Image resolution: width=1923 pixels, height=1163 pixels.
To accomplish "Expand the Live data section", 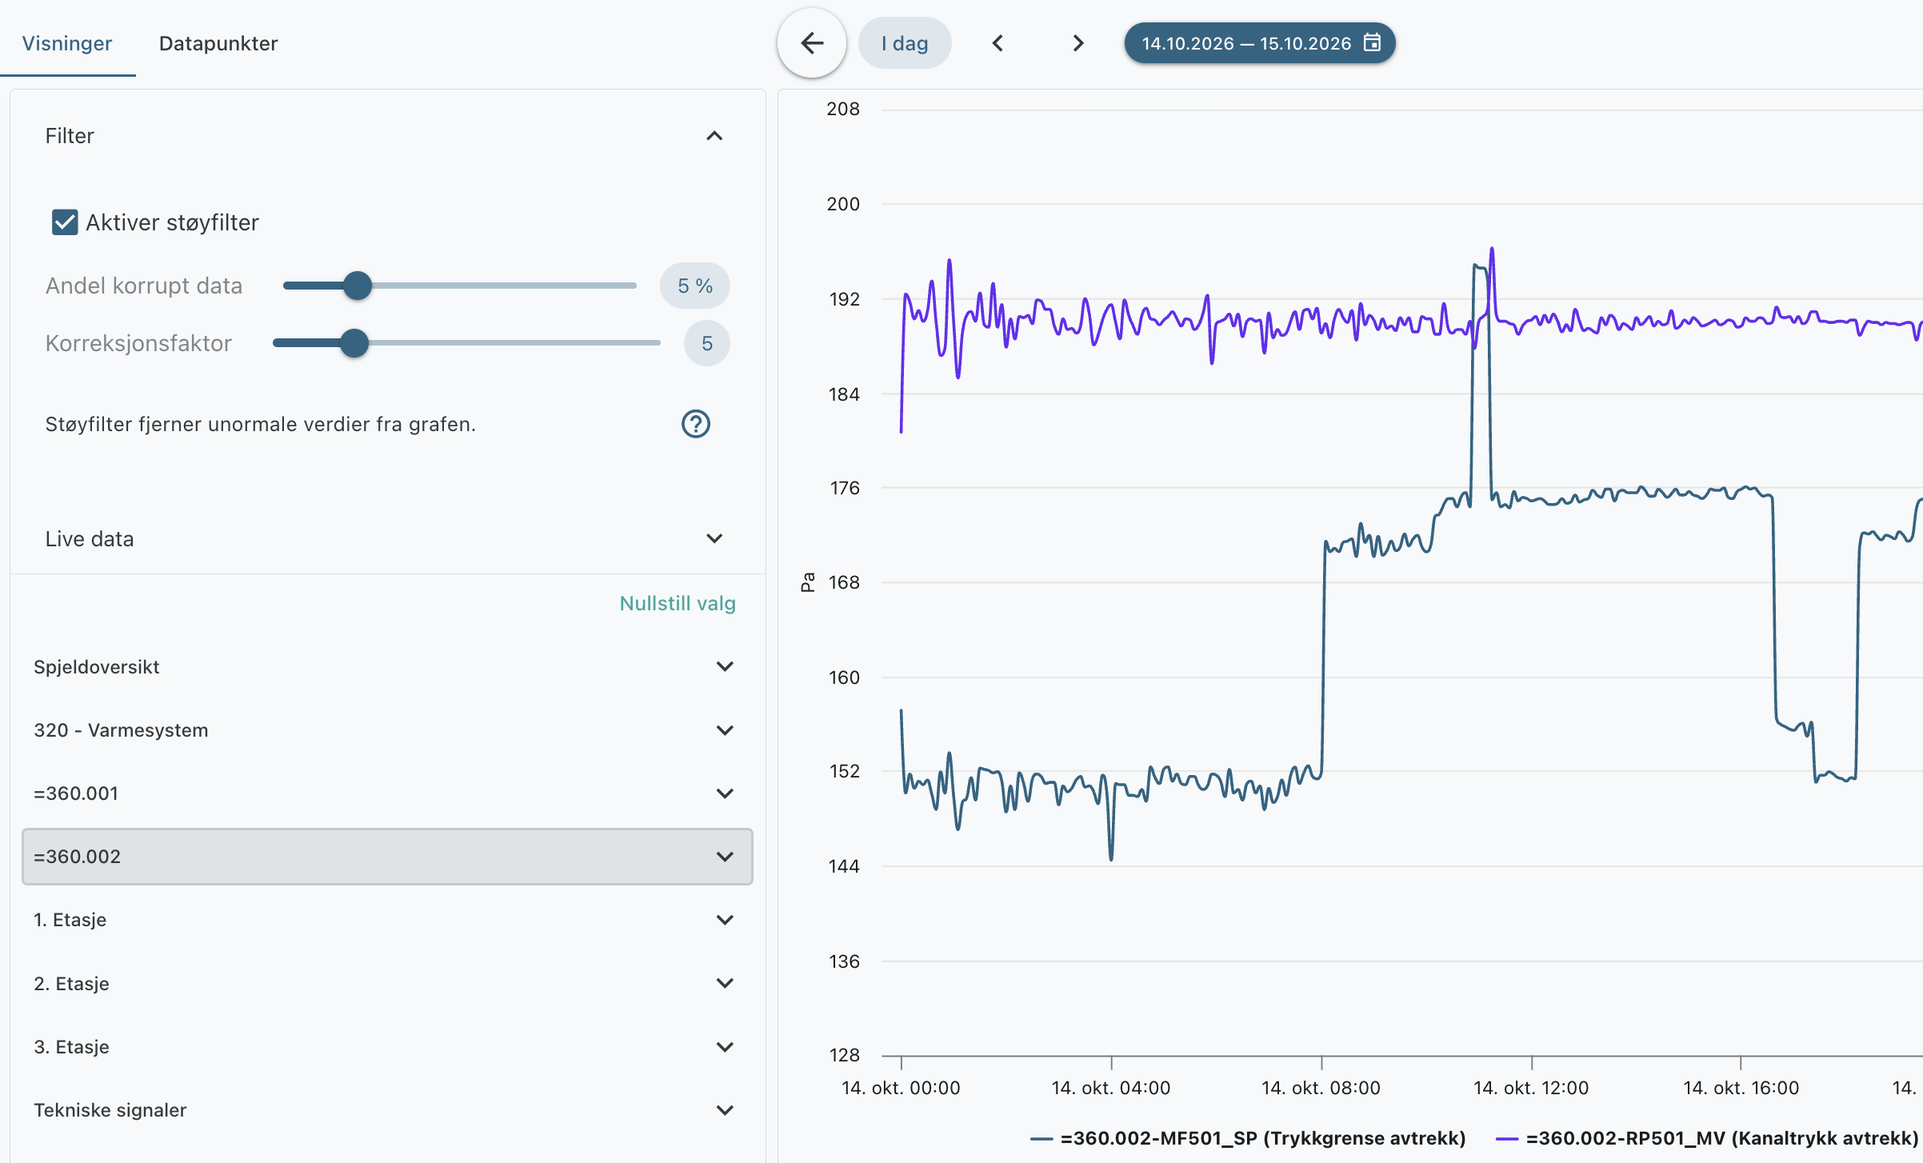I will [714, 538].
